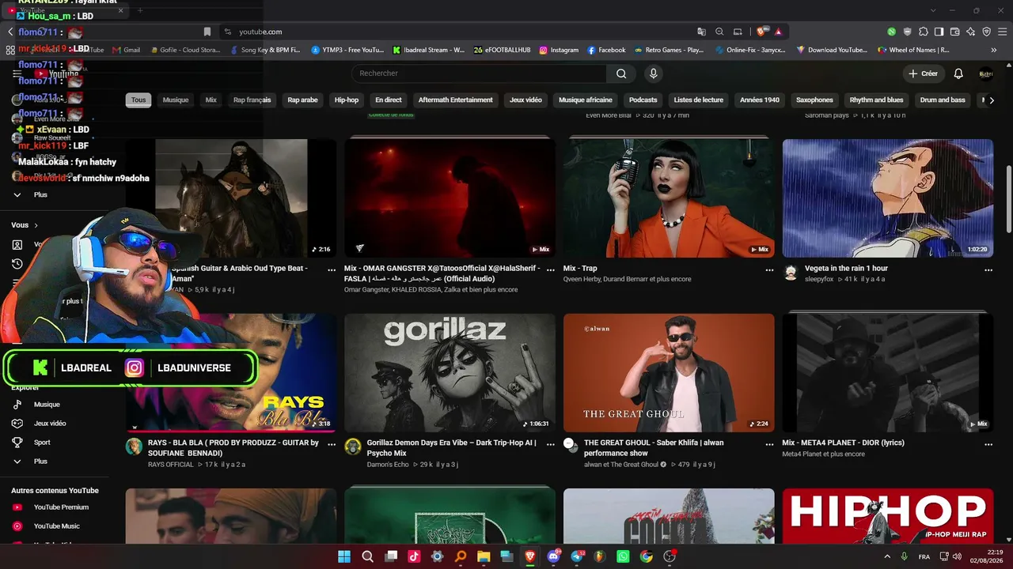Bookmark this page using address bar icon
Viewport: 1013px width, 569px height.
tap(207, 32)
